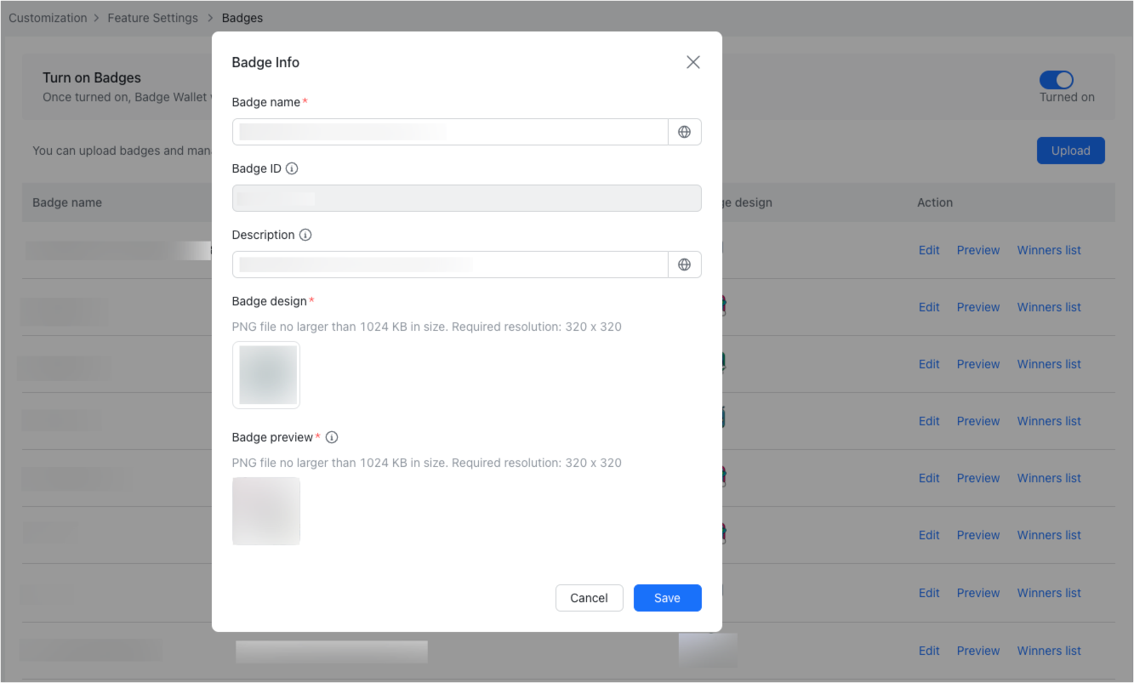The image size is (1134, 683).
Task: Dismiss the Badge Info dialog with the X
Action: [x=692, y=62]
